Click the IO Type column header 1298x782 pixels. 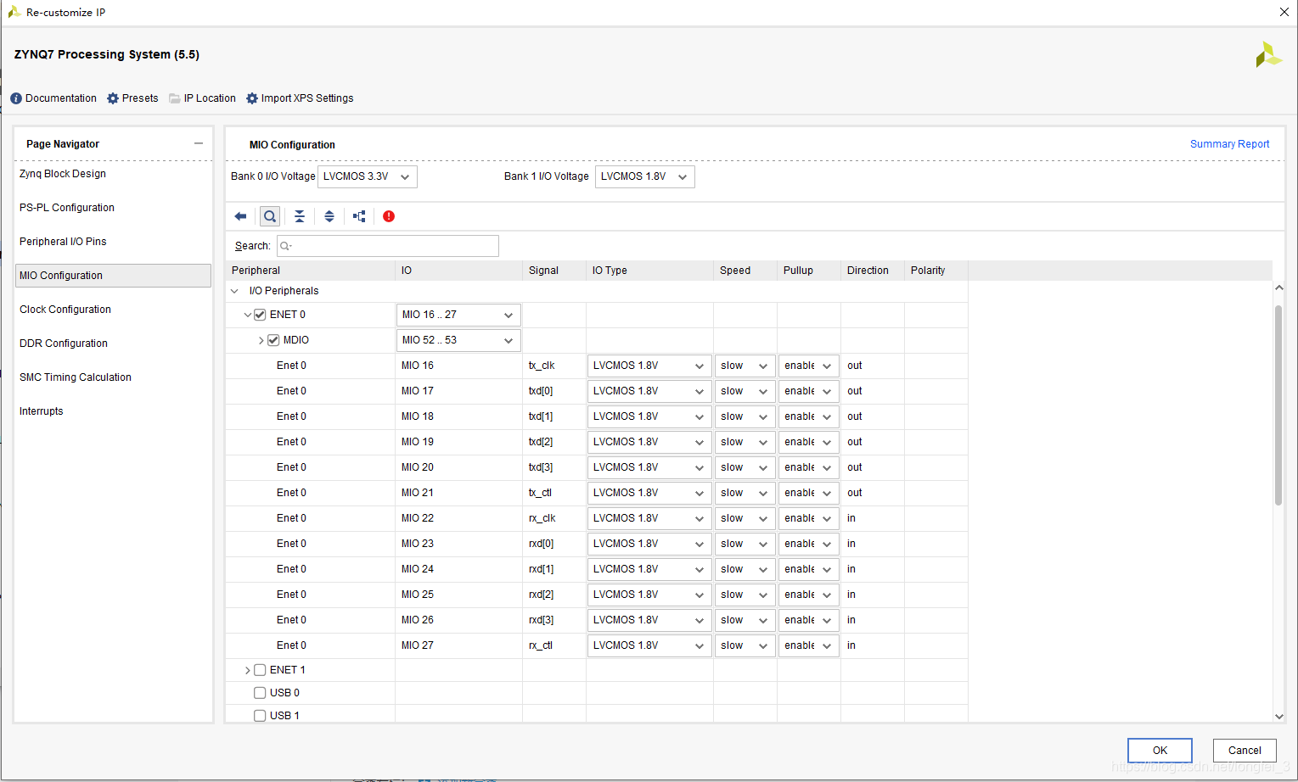(650, 271)
